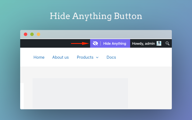
Task: Go to the Home nav link
Action: [39, 57]
